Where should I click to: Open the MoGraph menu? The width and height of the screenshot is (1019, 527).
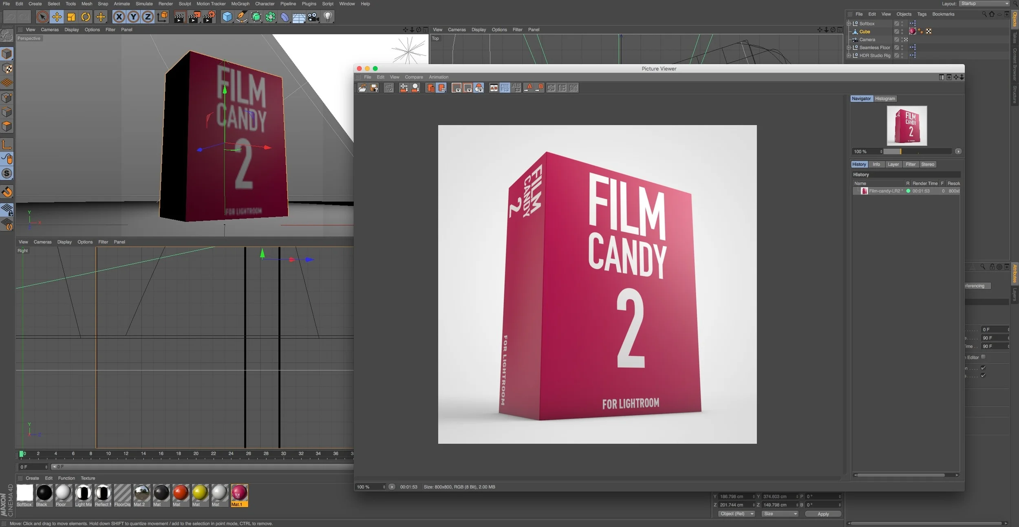[240, 4]
